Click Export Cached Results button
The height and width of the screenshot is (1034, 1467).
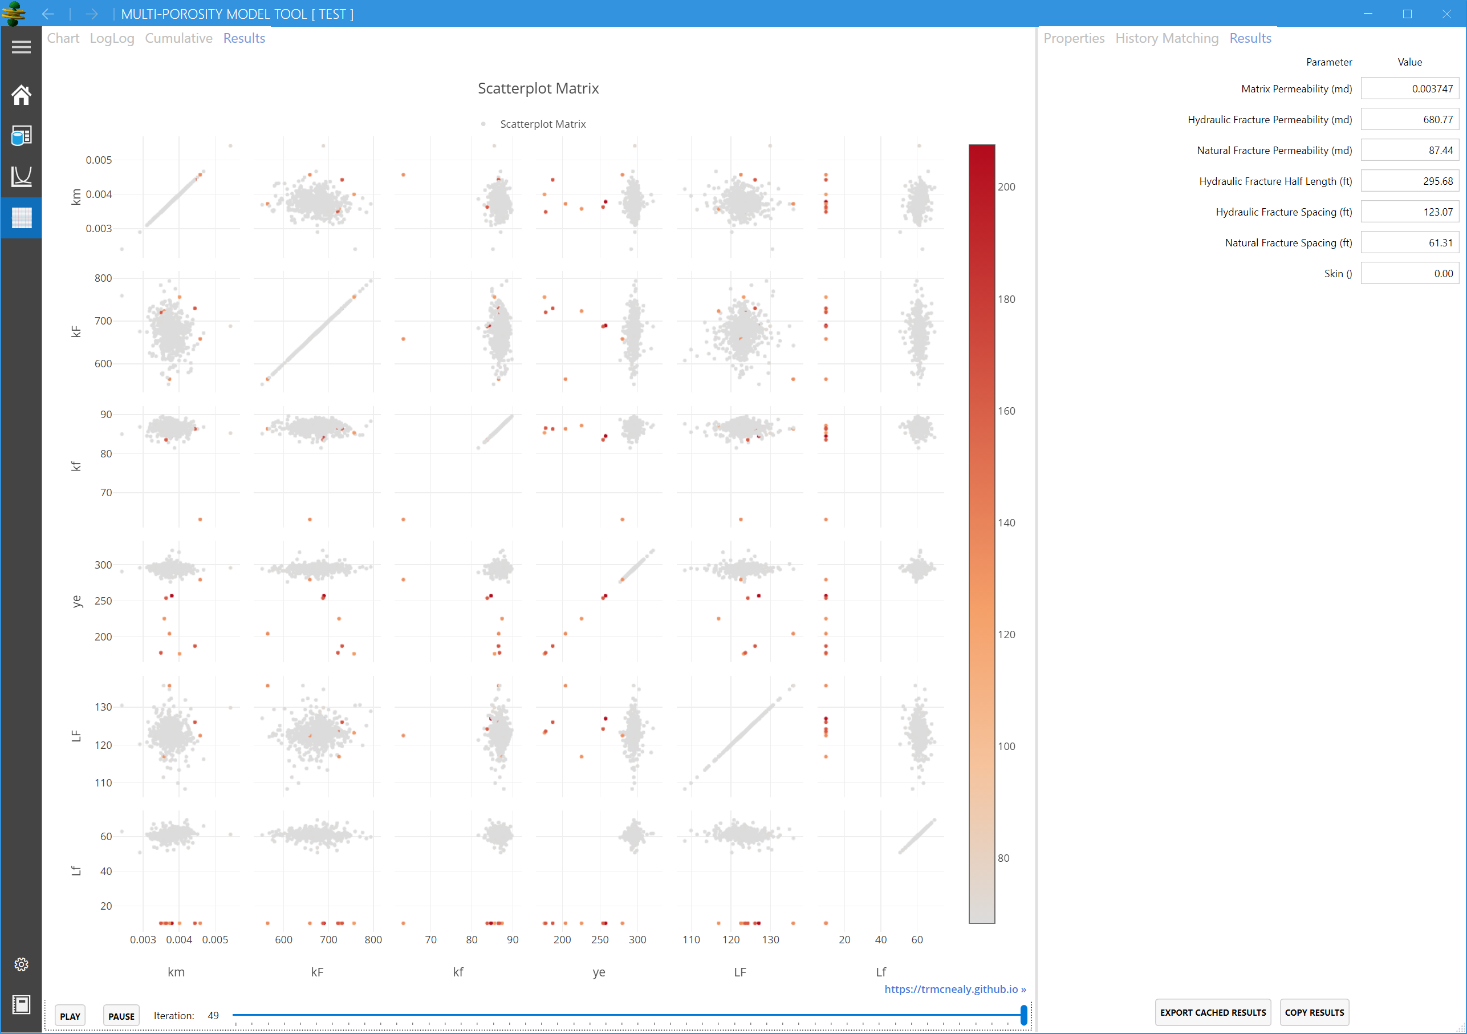1212,1012
